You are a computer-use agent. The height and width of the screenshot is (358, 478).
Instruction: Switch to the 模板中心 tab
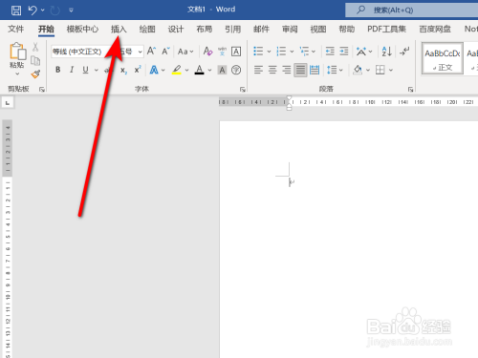click(x=82, y=30)
